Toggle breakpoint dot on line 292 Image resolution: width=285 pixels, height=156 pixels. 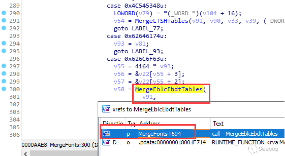pos(4,28)
